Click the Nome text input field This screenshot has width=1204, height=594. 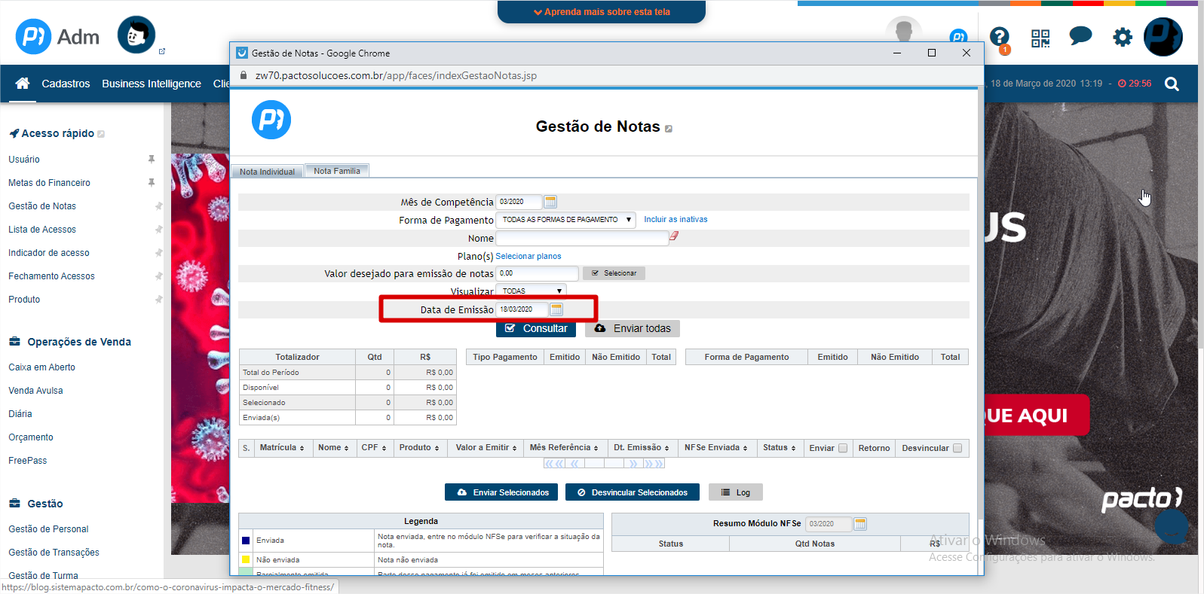[x=581, y=238]
